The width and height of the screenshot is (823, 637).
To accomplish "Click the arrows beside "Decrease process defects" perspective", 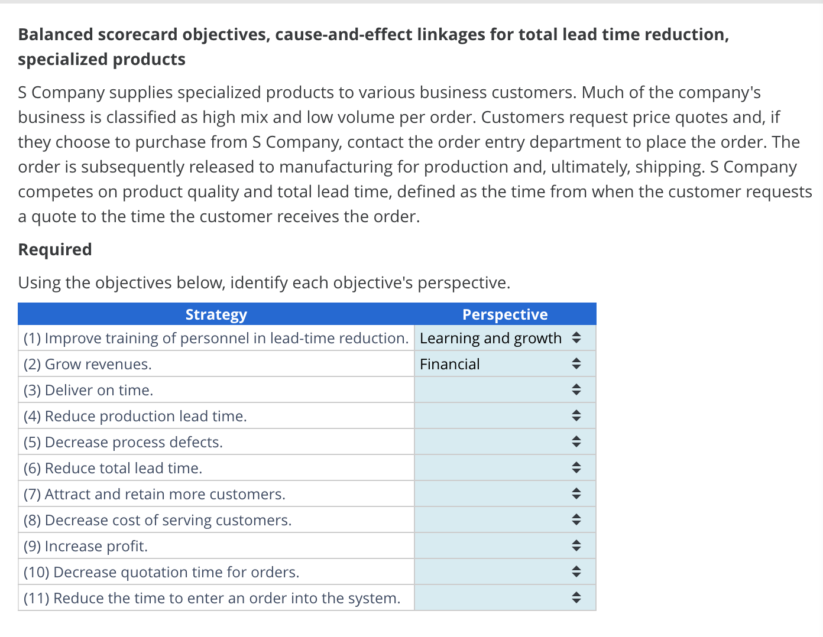I will 576,441.
